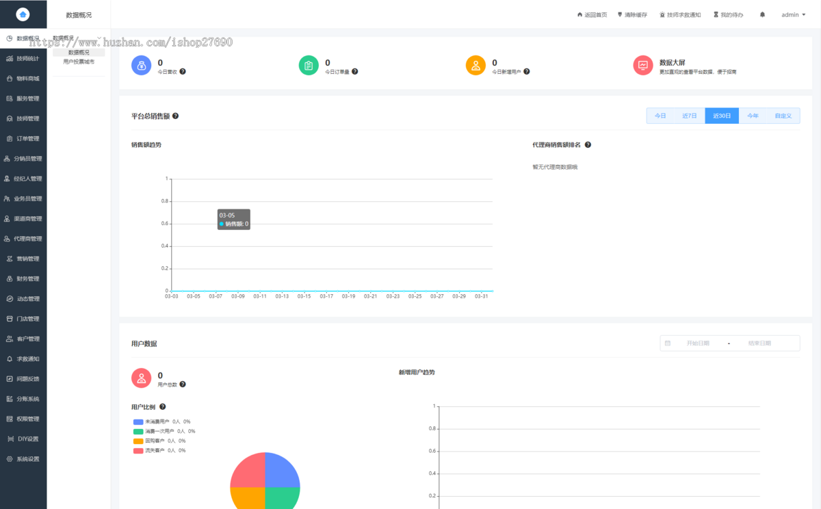The height and width of the screenshot is (509, 821).
Task: Click the 03-05 tooltip on sales chart
Action: point(234,220)
